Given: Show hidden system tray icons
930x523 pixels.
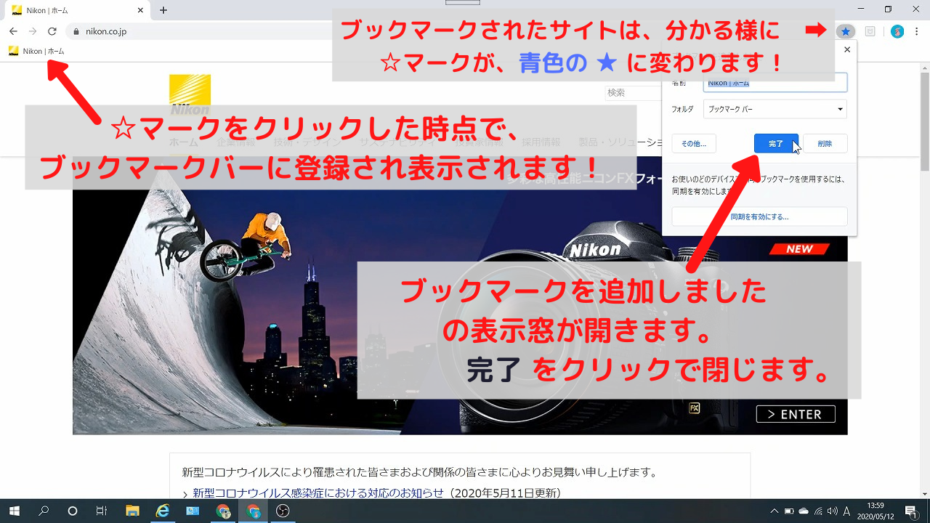Looking at the screenshot, I should [x=774, y=511].
